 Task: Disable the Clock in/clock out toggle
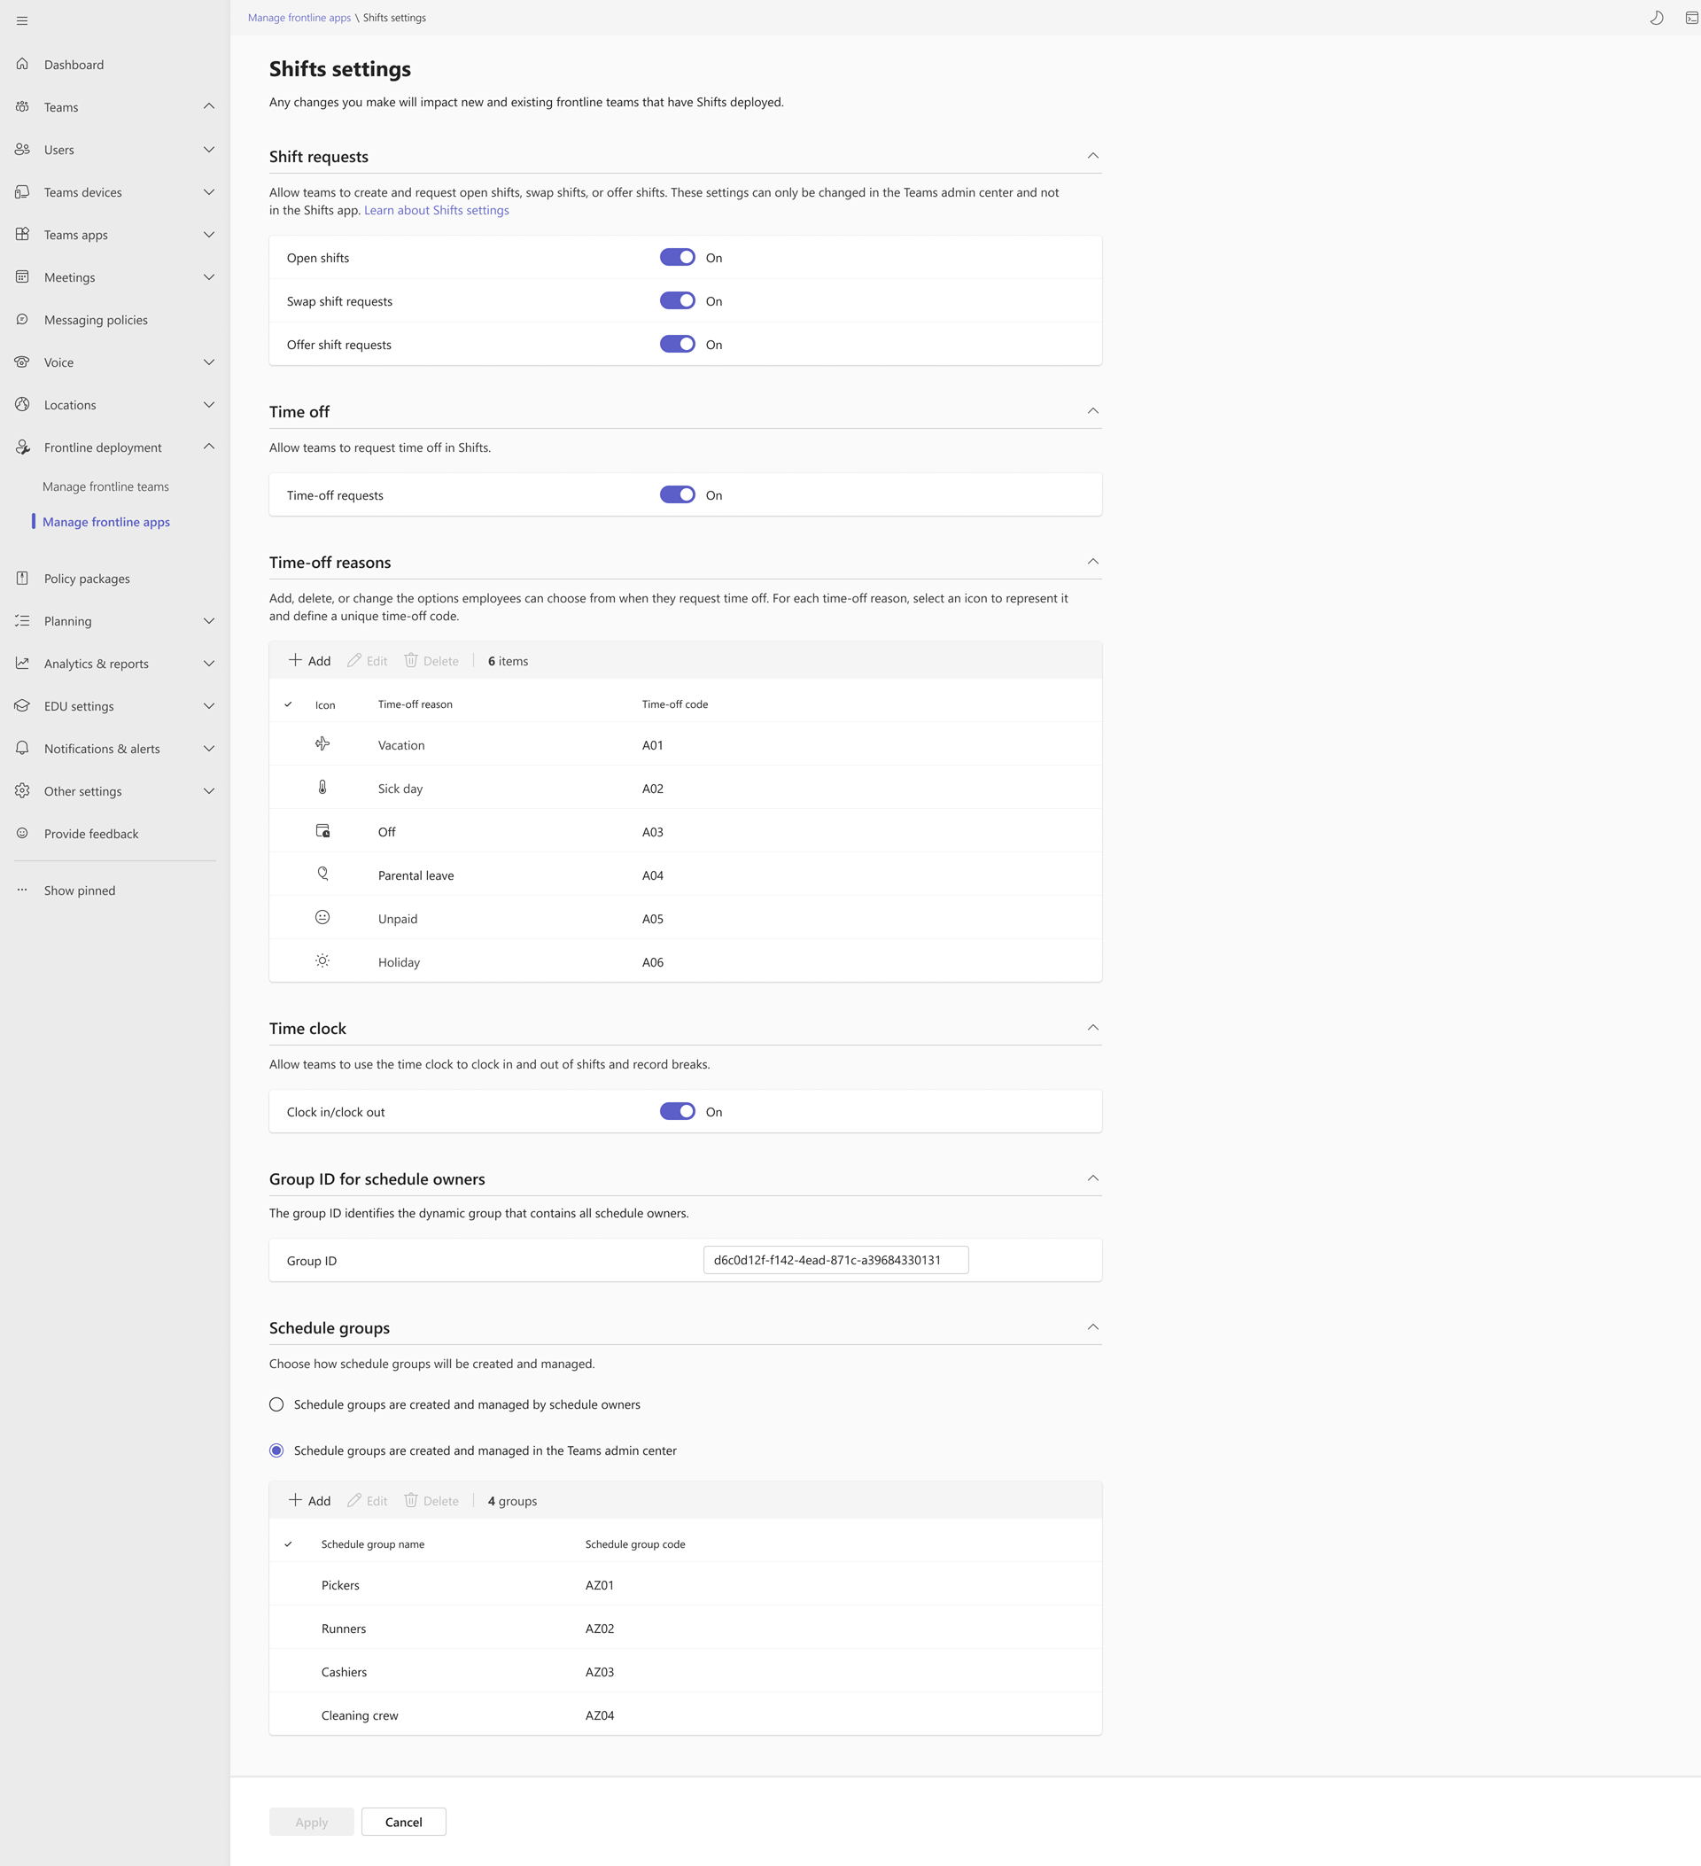(677, 1111)
